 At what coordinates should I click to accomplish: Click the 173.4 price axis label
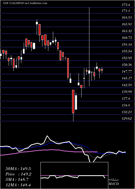click(126, 5)
